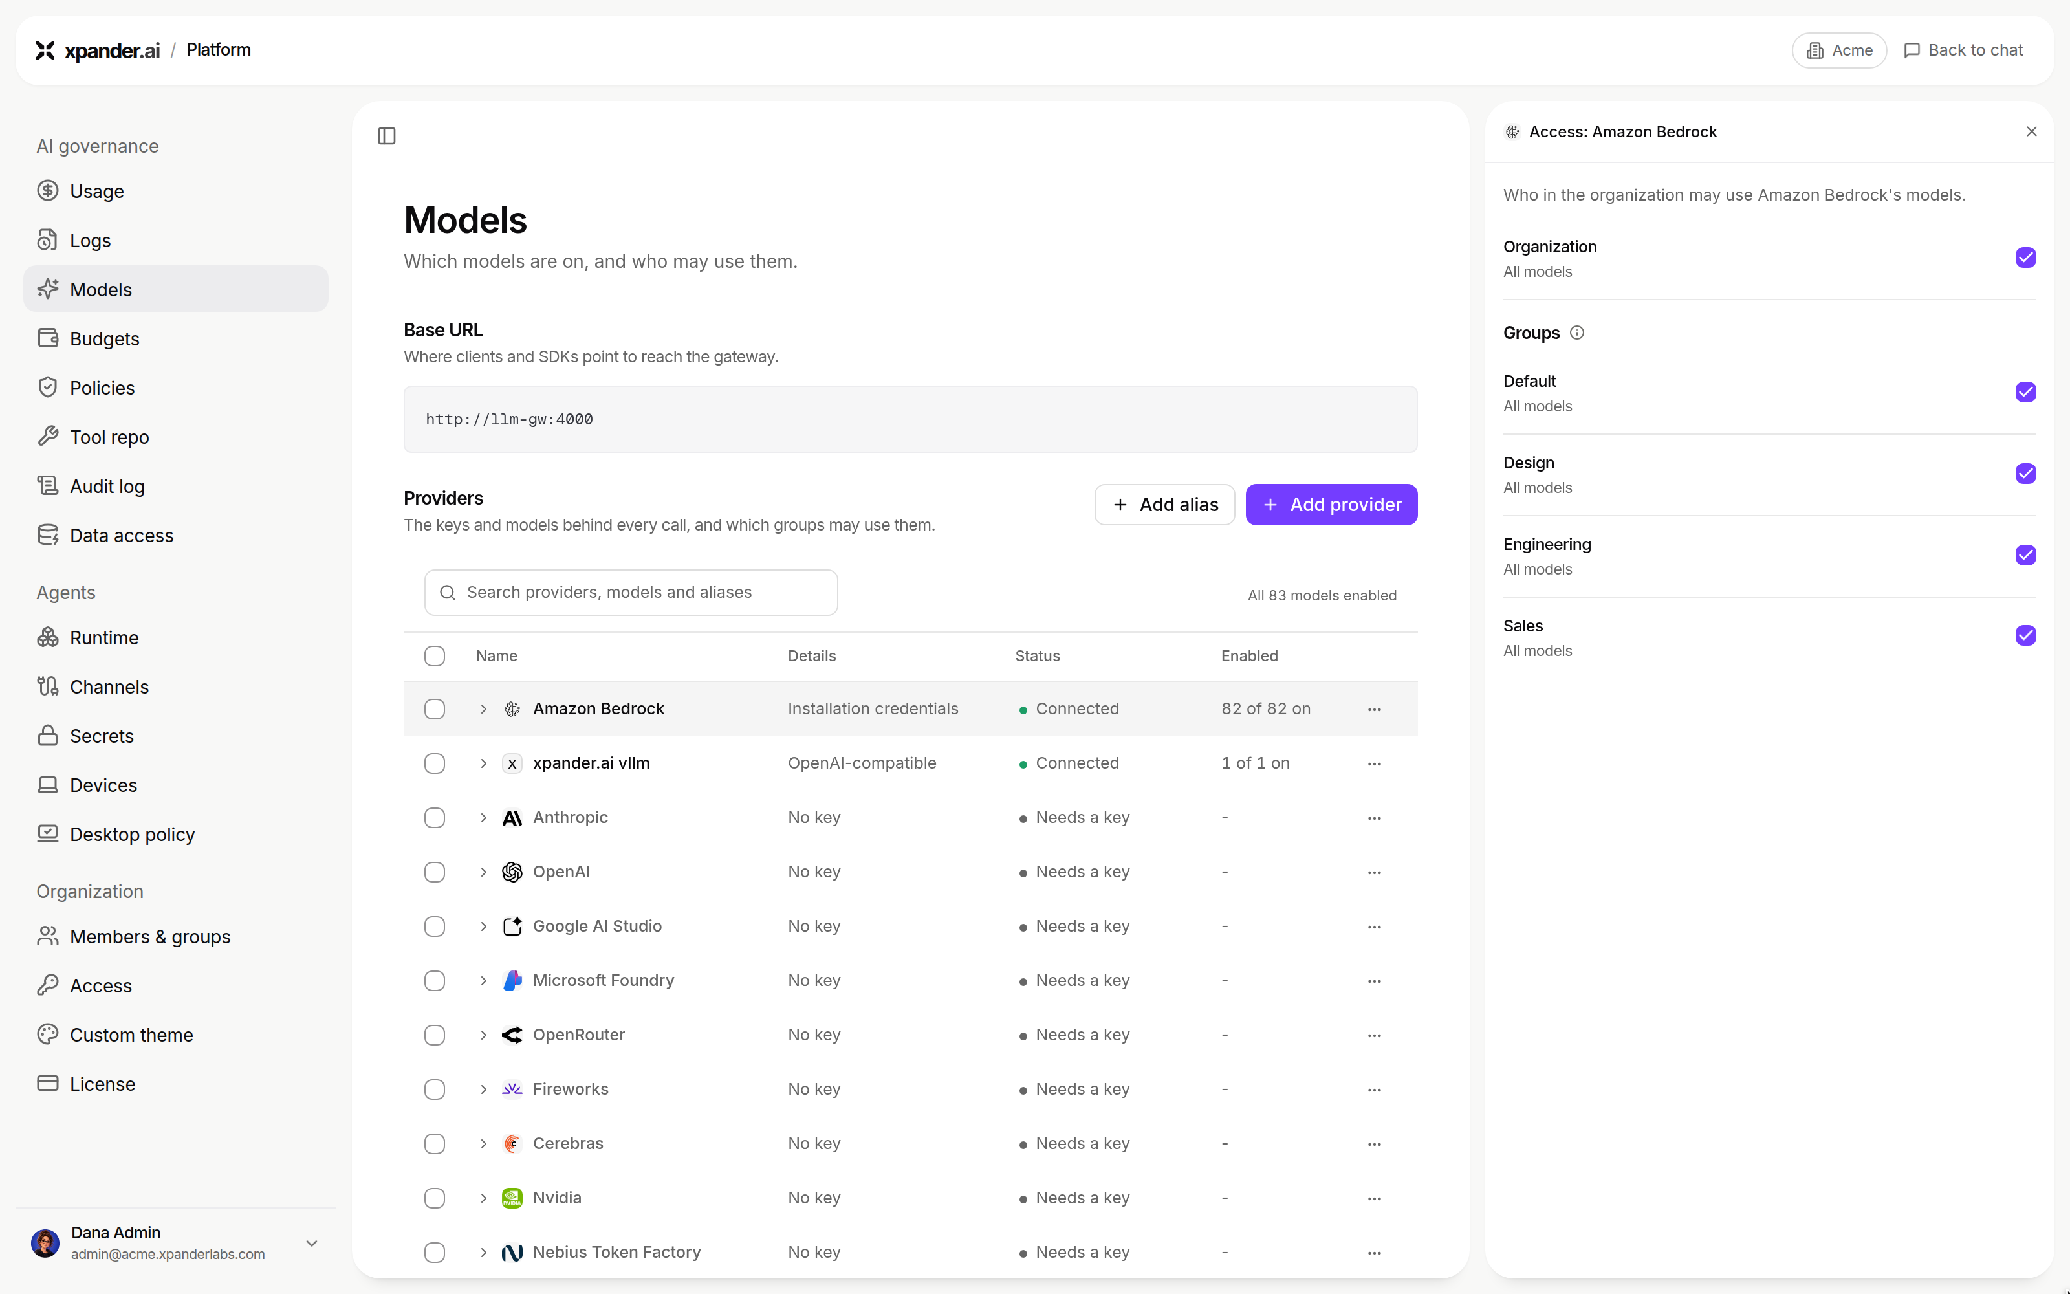Viewport: 2070px width, 1294px height.
Task: Expand the Nebius Token Factory row
Action: 483,1252
